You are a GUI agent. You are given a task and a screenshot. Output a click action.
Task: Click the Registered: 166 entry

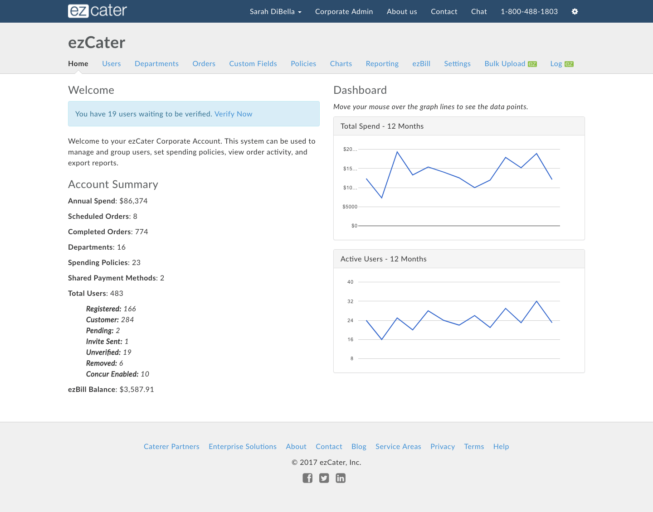[x=111, y=309]
